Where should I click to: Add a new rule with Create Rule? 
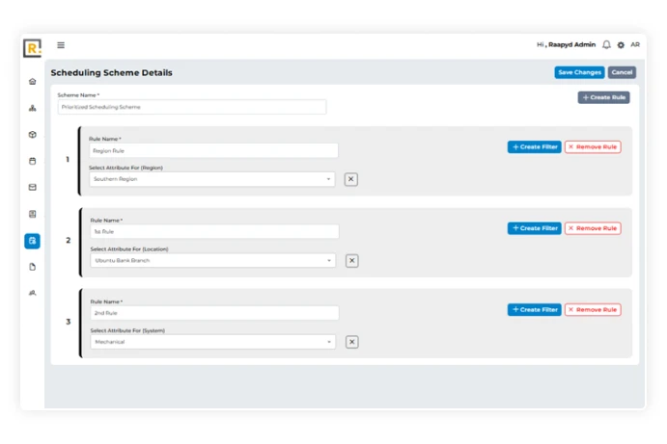click(603, 97)
